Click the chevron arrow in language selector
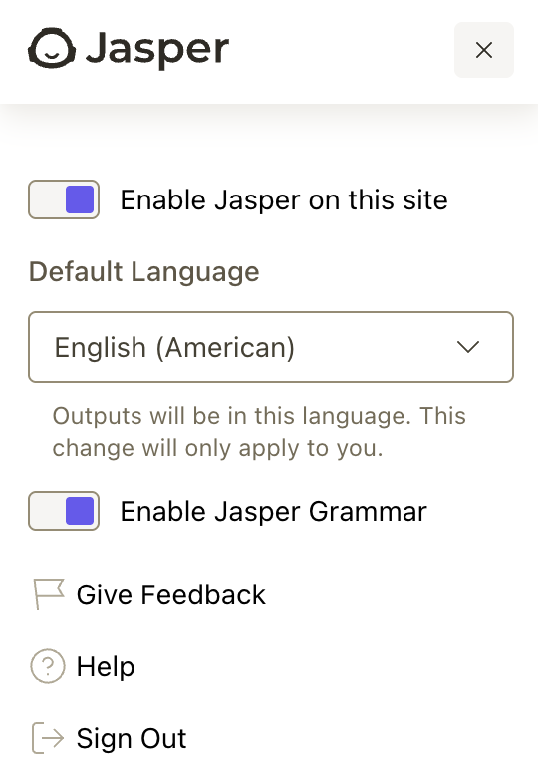538x784 pixels. 468,347
